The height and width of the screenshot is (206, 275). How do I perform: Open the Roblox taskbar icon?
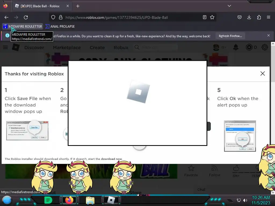[111, 200]
